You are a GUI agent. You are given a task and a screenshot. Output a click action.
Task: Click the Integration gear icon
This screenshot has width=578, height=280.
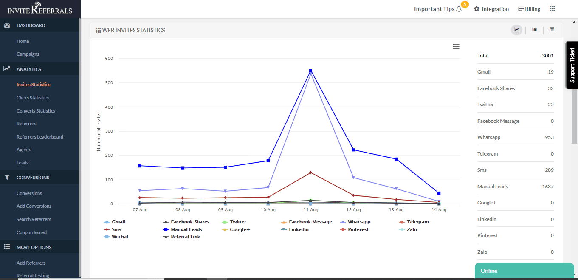coord(477,9)
